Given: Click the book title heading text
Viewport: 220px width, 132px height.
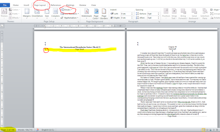Looking at the screenshot, I should click(x=80, y=47).
